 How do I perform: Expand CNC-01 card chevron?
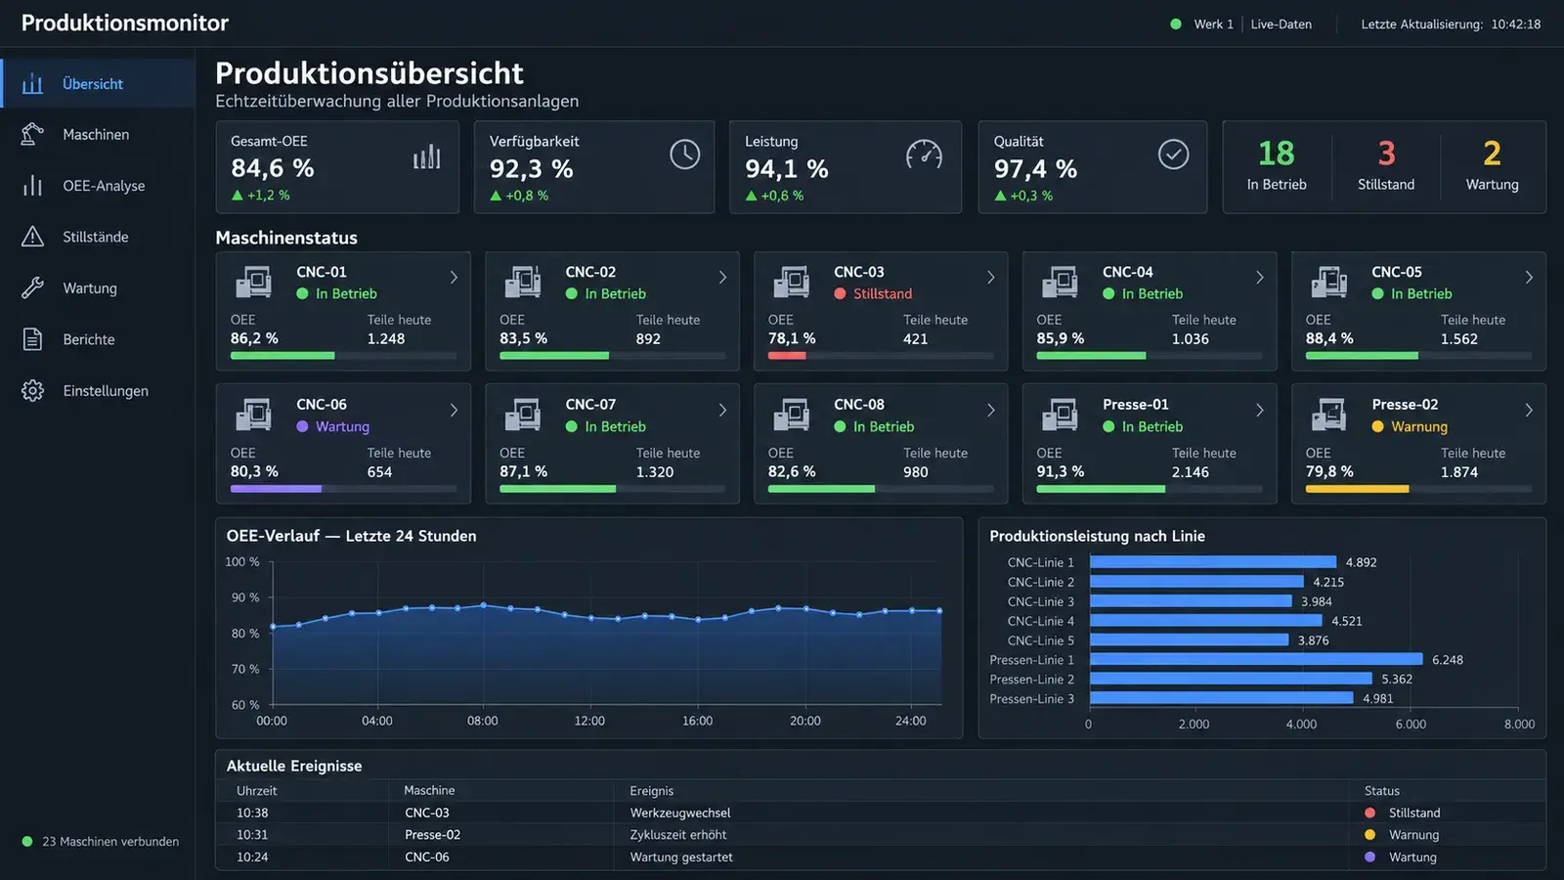click(x=454, y=278)
